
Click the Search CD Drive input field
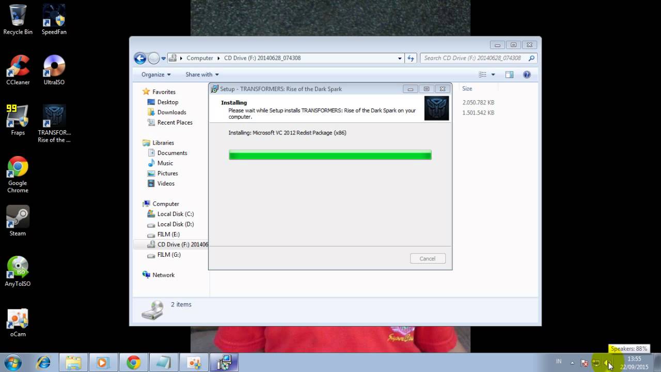(478, 58)
